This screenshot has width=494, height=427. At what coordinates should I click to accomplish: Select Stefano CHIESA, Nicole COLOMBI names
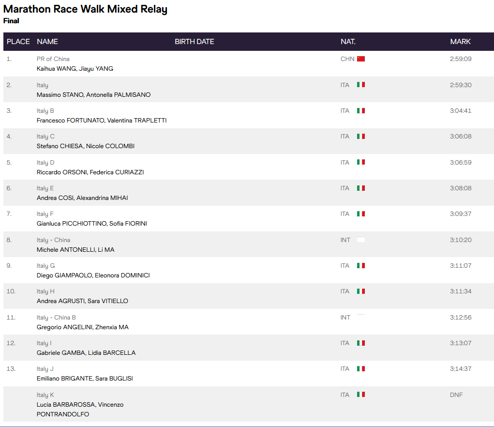[x=85, y=146]
